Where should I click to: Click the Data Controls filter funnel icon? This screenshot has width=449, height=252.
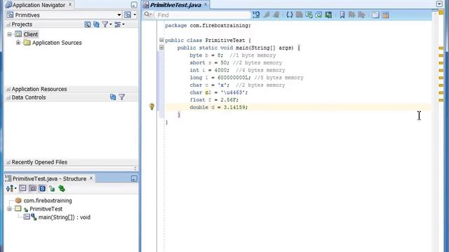(x=121, y=97)
